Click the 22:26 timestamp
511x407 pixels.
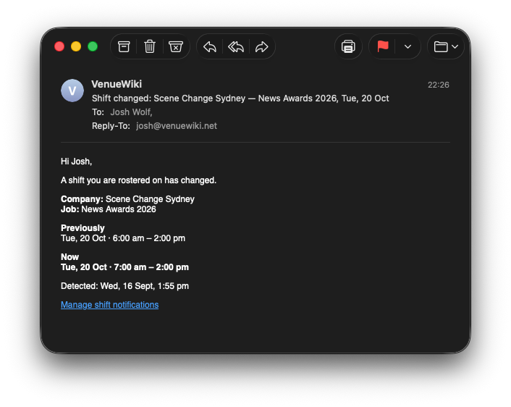[x=439, y=85]
